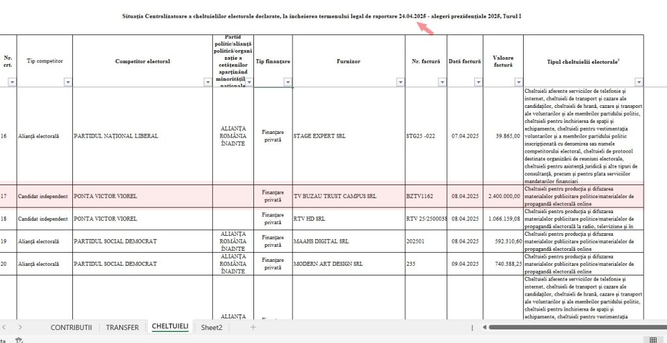Select invoice number '235'
The image size is (667, 343).
click(426, 264)
